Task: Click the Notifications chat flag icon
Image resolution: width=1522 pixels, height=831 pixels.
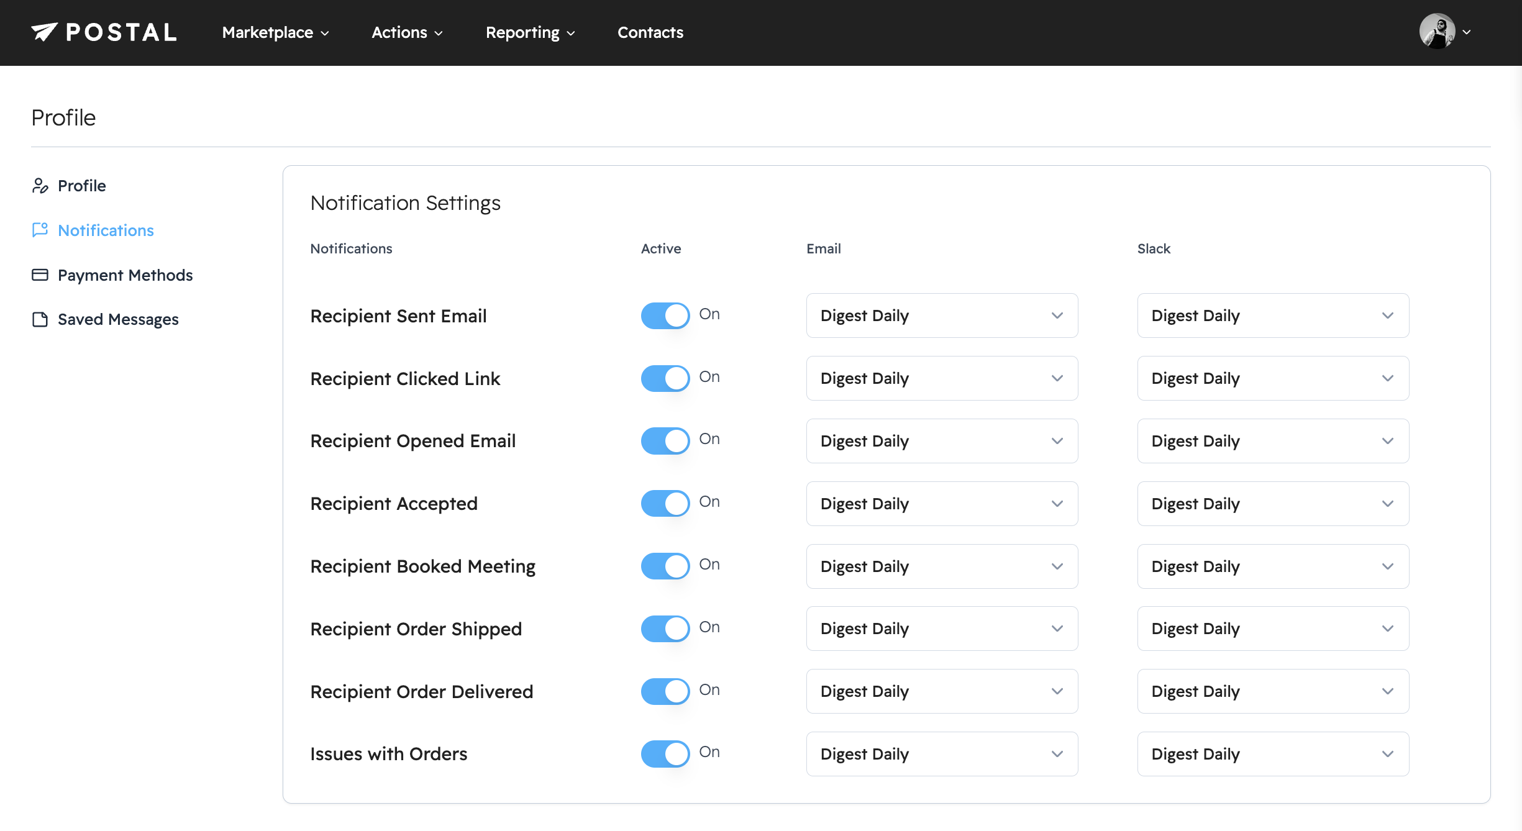Action: (40, 230)
